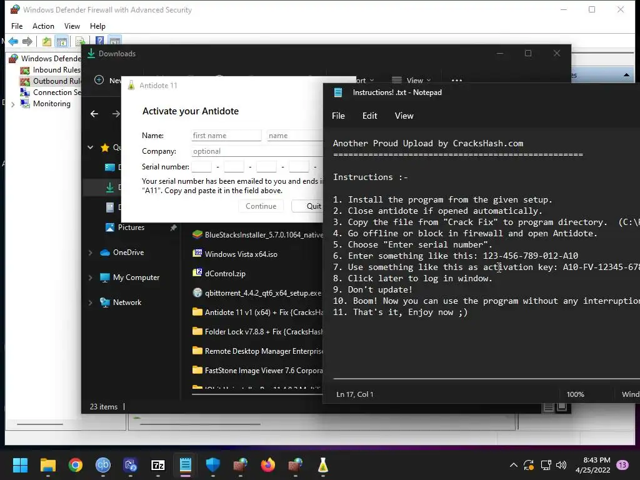Click the first name field in Antidote
The height and width of the screenshot is (480, 640).
[226, 136]
